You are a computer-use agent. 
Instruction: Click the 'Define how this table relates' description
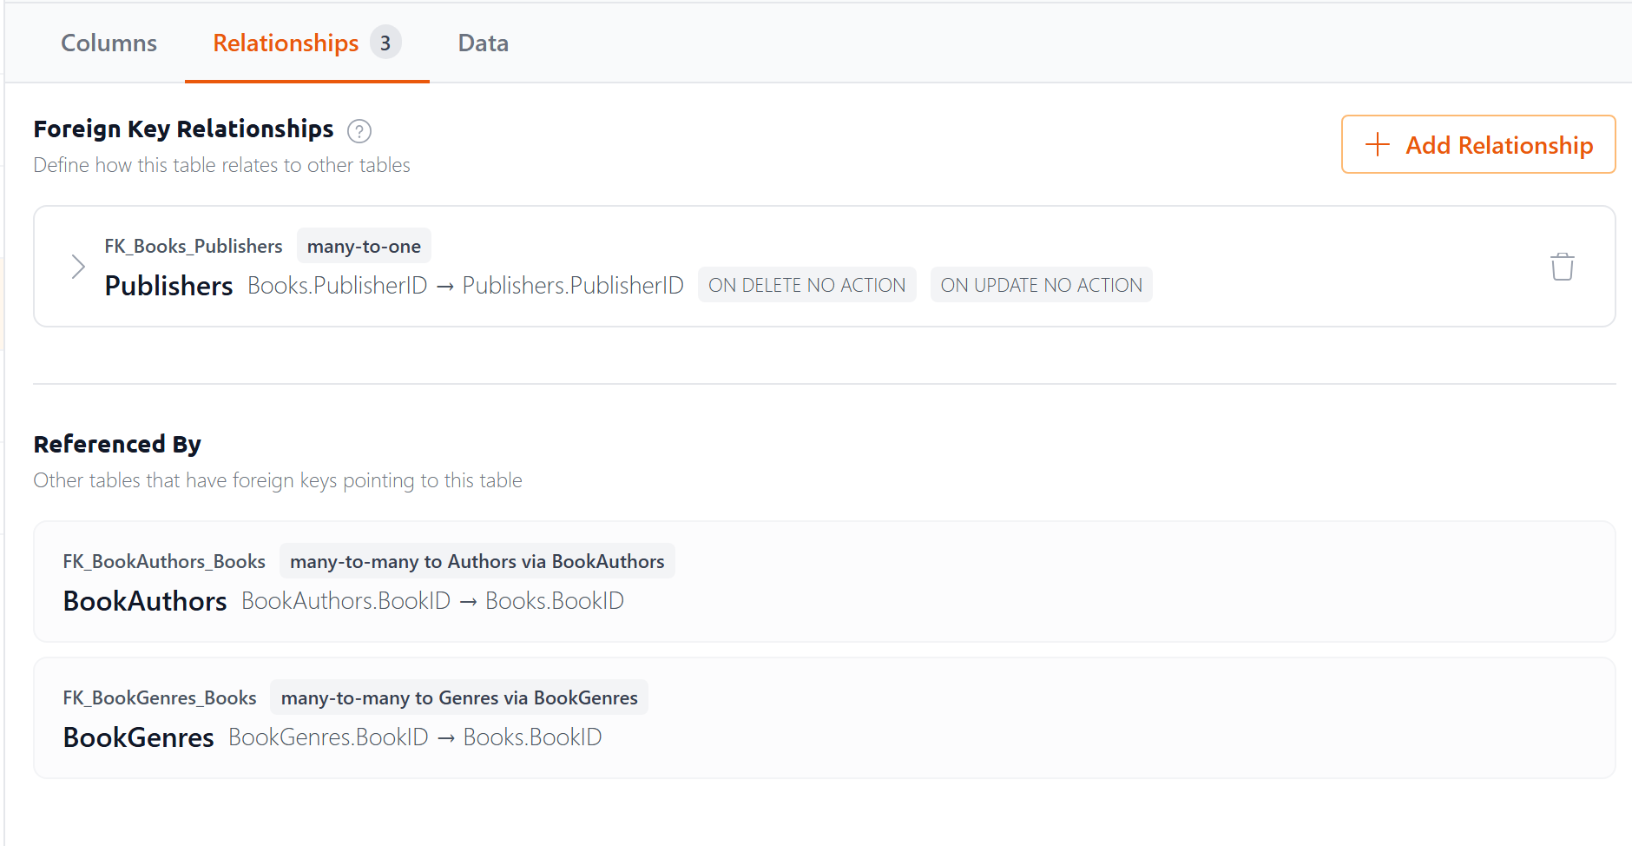coord(221,165)
